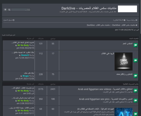Click the green forum icon beside Arab and Egyptian sex pics
The image size is (141, 116).
click(136, 100)
